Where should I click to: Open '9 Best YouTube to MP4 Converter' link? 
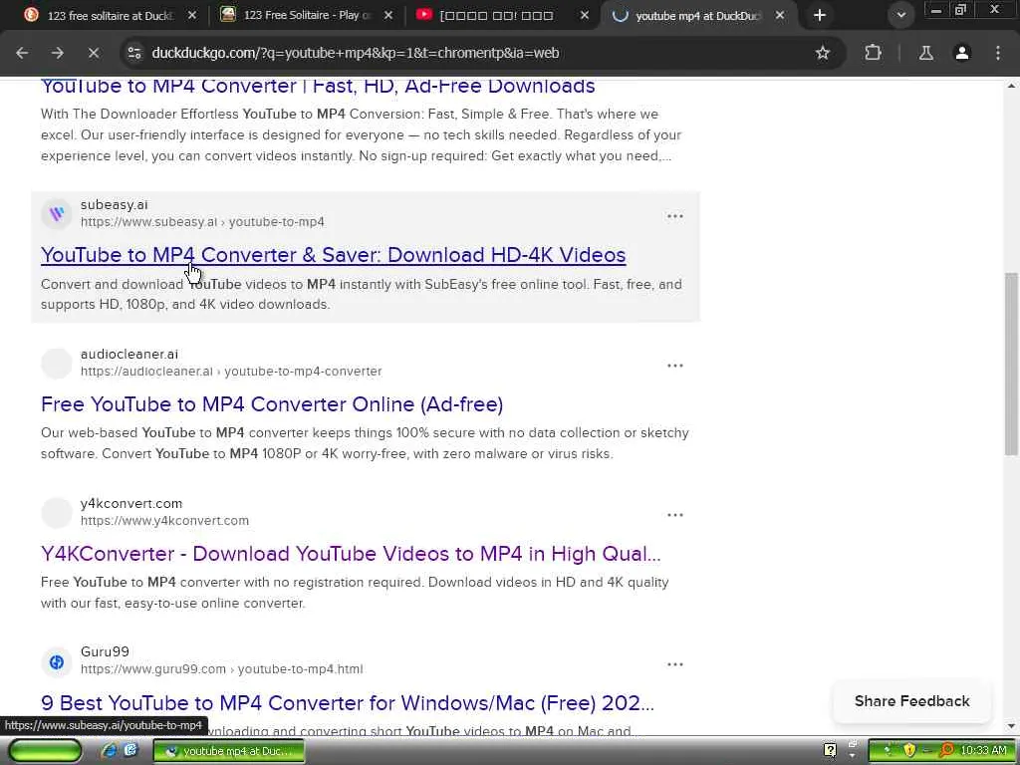coord(348,702)
